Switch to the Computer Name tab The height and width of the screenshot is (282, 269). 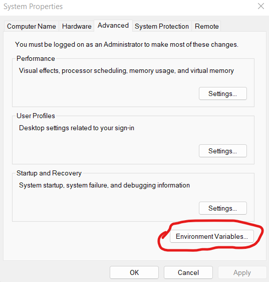pos(32,26)
